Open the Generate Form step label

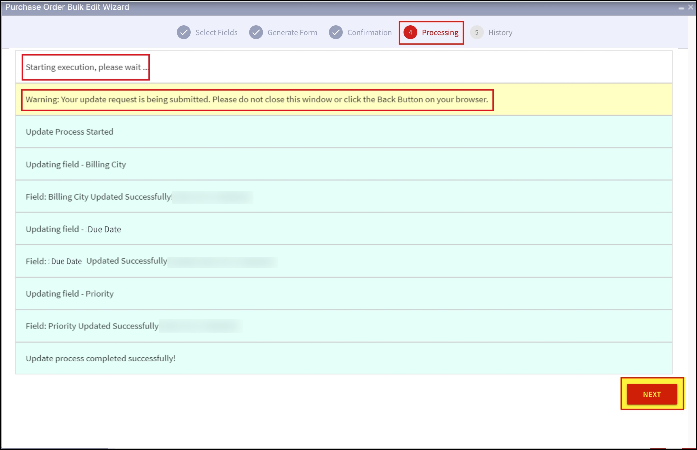pos(292,33)
